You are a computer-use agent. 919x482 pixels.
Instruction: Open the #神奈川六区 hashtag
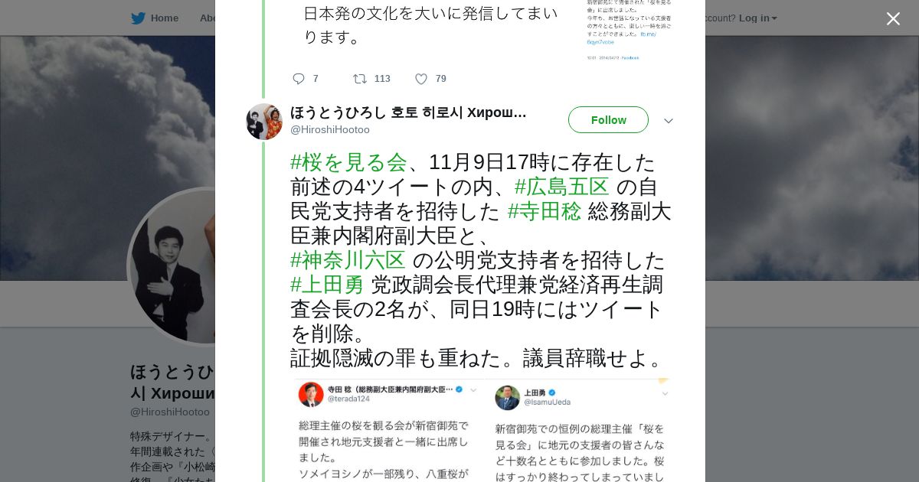click(348, 260)
